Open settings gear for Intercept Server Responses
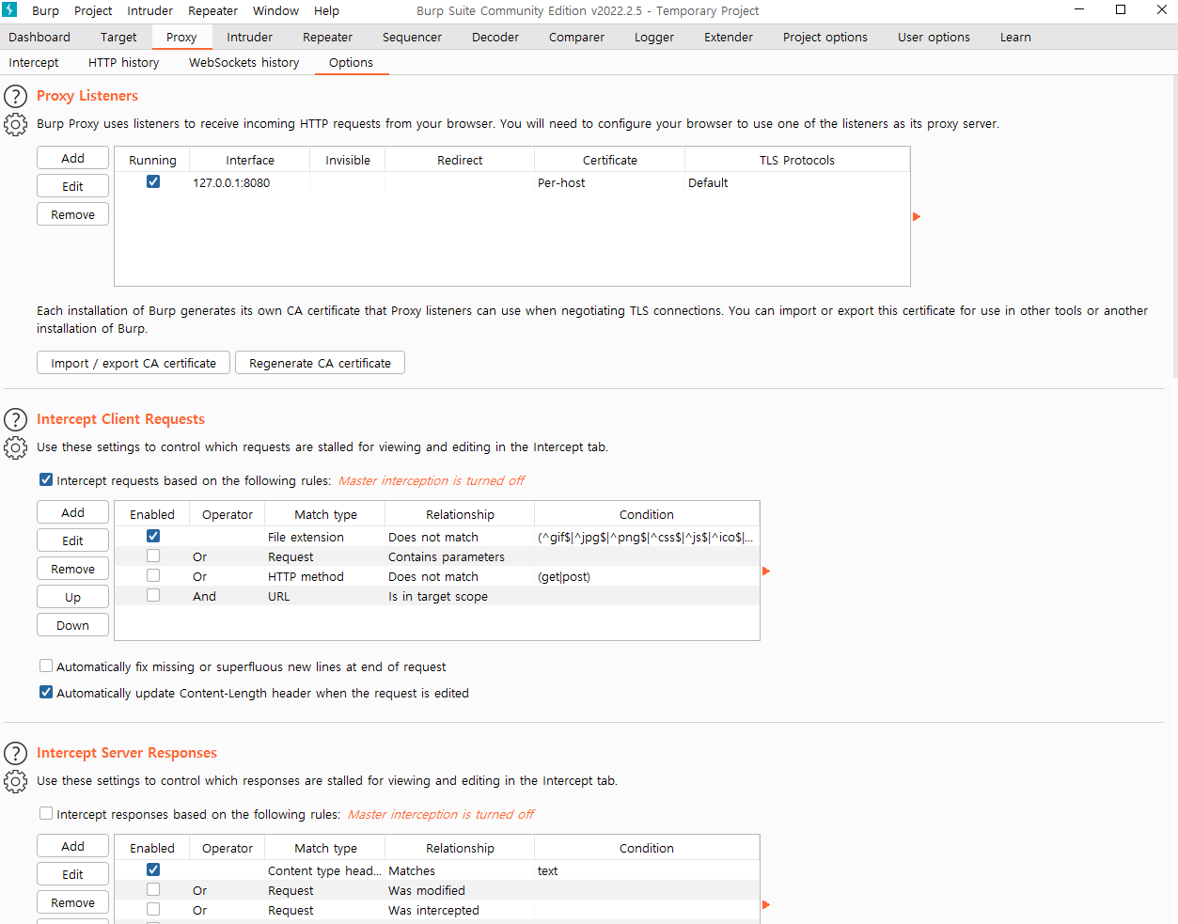1178x924 pixels. tap(16, 781)
